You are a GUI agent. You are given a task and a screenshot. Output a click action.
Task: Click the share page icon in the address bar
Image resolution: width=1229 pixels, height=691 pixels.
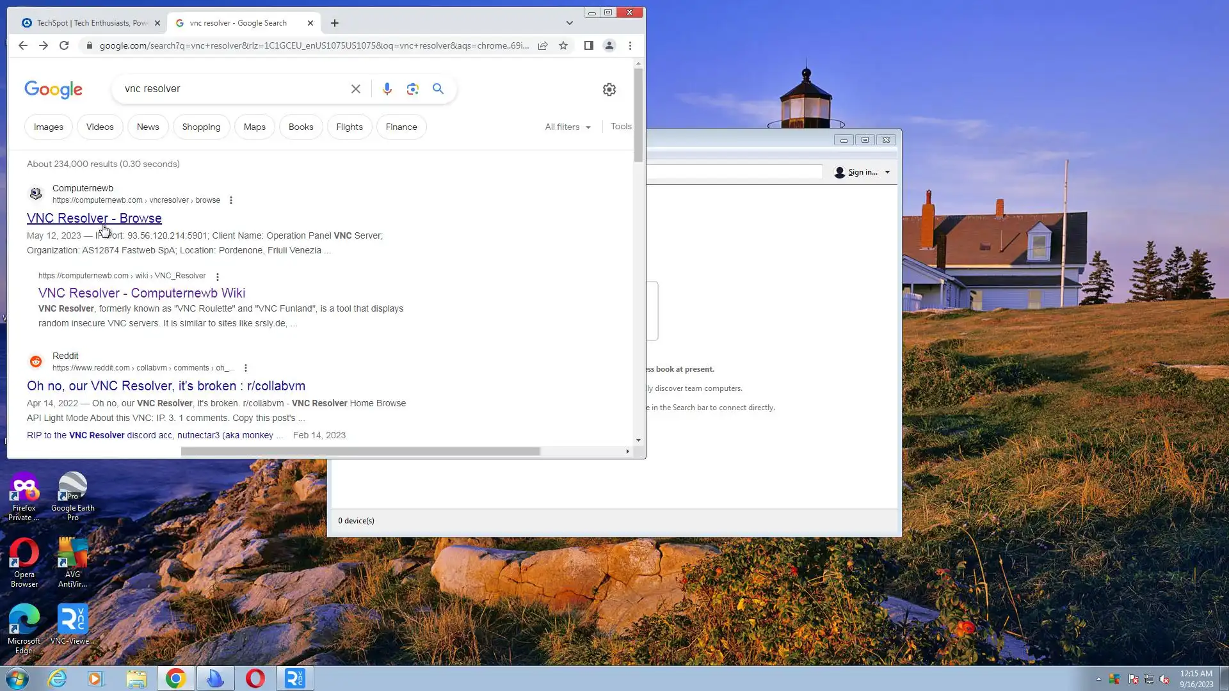[543, 45]
